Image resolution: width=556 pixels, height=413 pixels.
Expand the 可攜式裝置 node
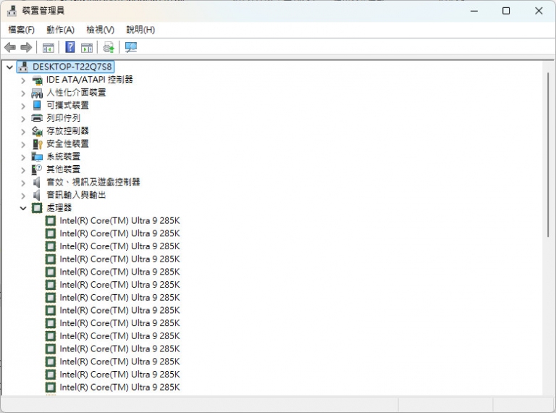click(x=23, y=106)
